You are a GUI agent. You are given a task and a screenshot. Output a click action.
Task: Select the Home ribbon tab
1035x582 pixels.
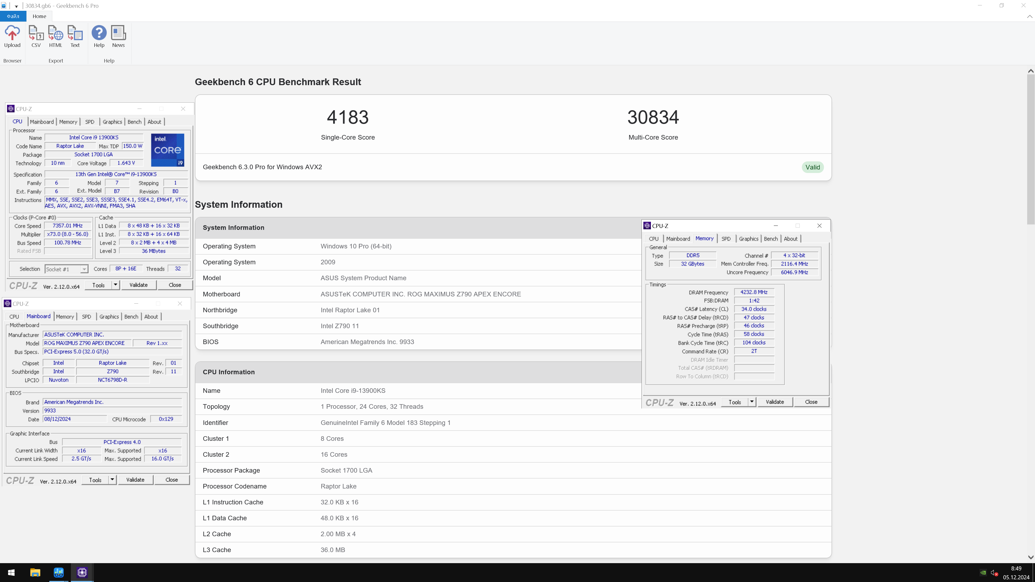pyautogui.click(x=39, y=16)
